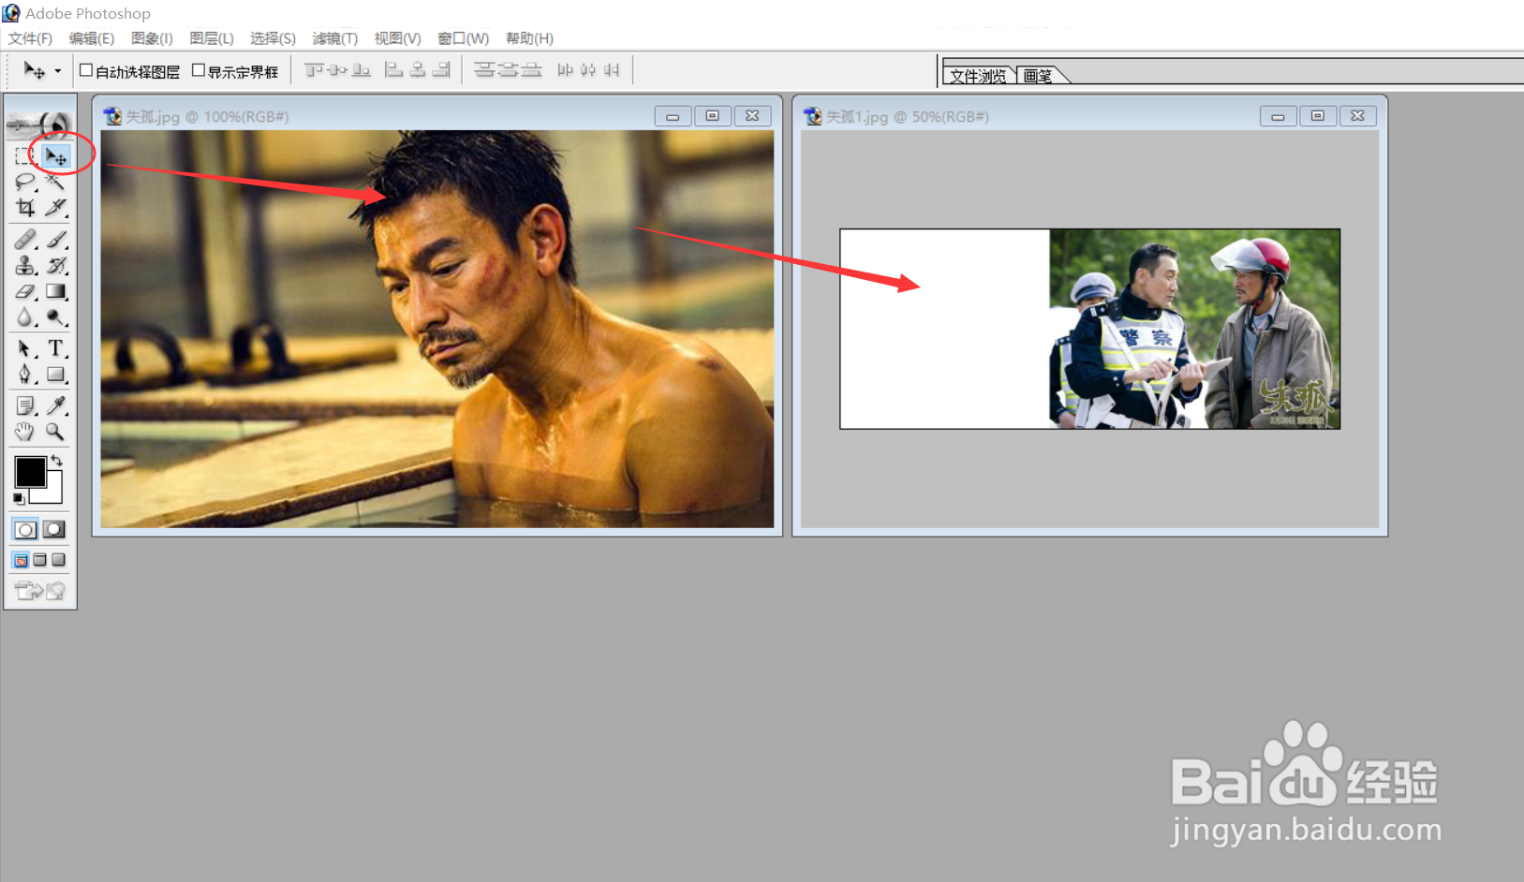
Task: Open 文件浏览 palette tab
Action: point(979,76)
